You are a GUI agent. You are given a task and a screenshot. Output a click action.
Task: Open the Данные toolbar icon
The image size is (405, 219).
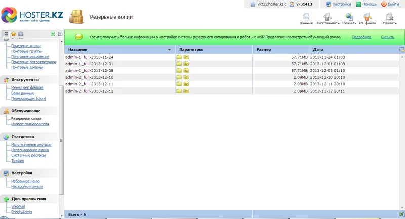pos(306,17)
